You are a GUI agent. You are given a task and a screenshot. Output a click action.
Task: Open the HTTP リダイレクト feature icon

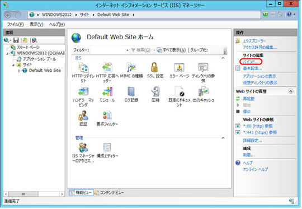click(x=83, y=68)
